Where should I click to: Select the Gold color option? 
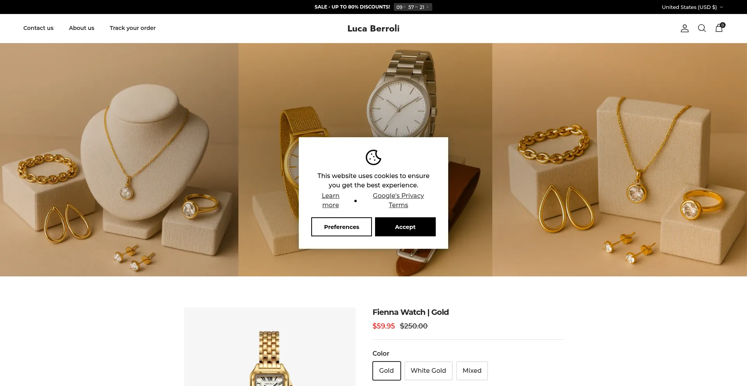(386, 371)
